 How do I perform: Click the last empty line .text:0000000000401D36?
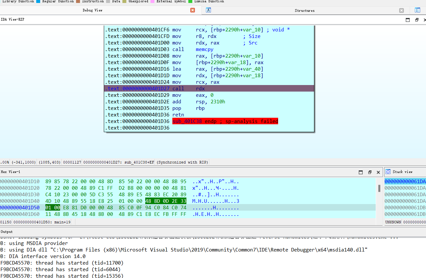pos(137,128)
